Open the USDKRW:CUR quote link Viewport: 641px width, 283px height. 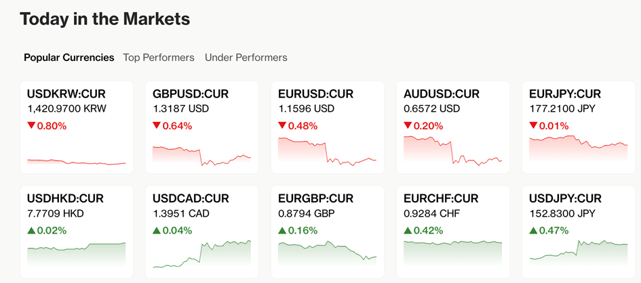(x=66, y=94)
